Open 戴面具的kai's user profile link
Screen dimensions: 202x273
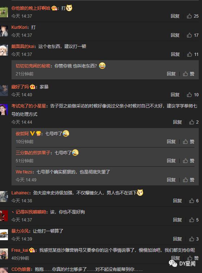(x=23, y=46)
